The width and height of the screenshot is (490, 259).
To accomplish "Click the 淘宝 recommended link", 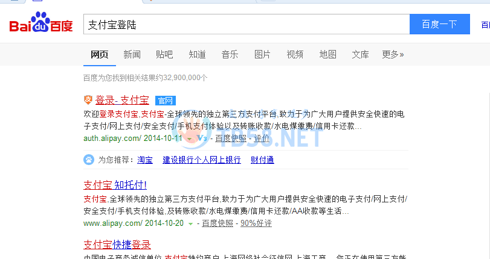I will [144, 160].
